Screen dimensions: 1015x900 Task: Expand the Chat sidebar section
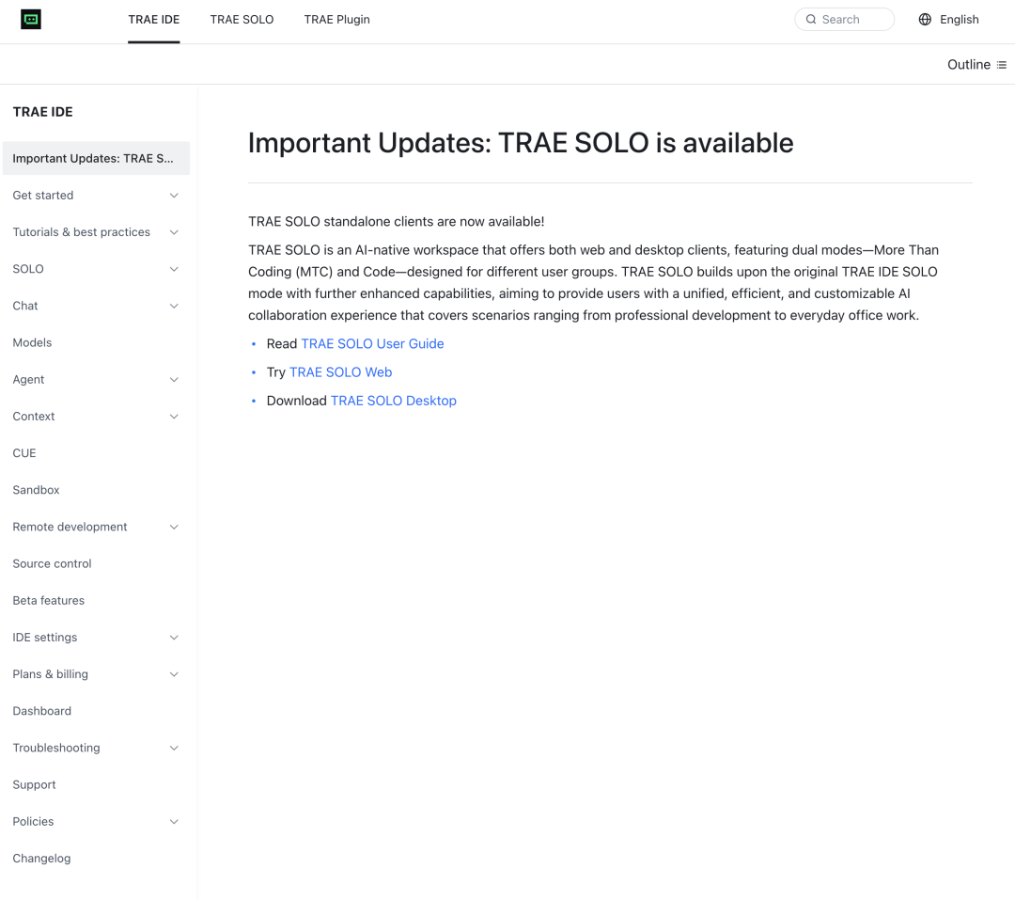(x=174, y=307)
